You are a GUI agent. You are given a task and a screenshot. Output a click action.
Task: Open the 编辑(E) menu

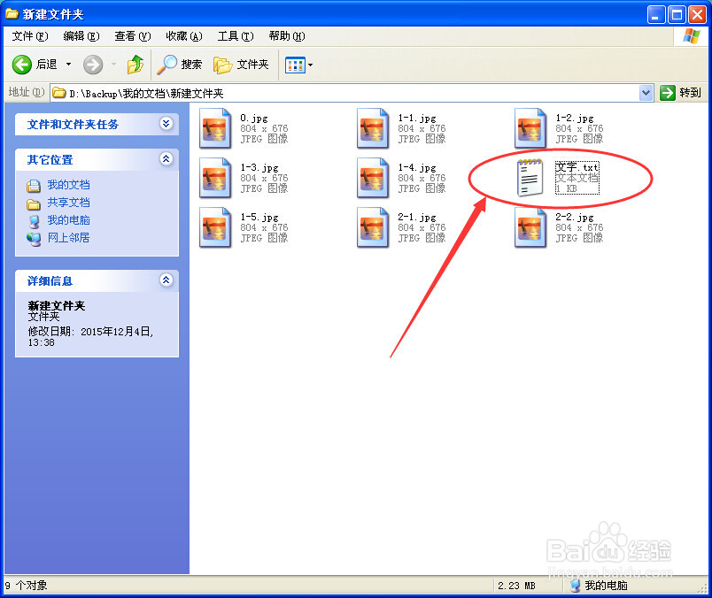[x=81, y=36]
